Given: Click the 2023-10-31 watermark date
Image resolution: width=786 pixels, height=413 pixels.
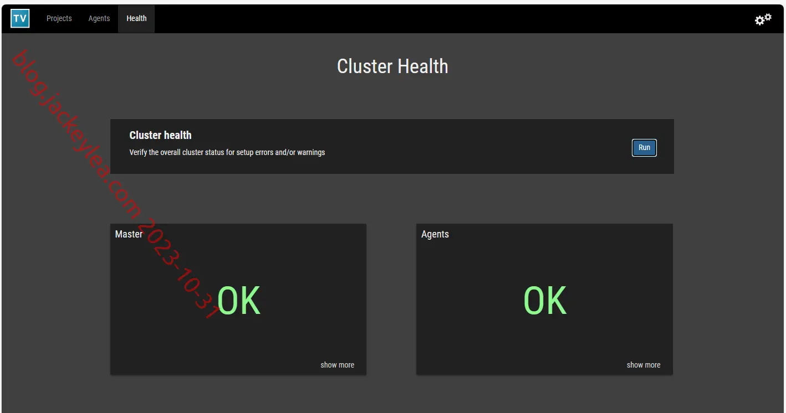Looking at the screenshot, I should [x=178, y=269].
